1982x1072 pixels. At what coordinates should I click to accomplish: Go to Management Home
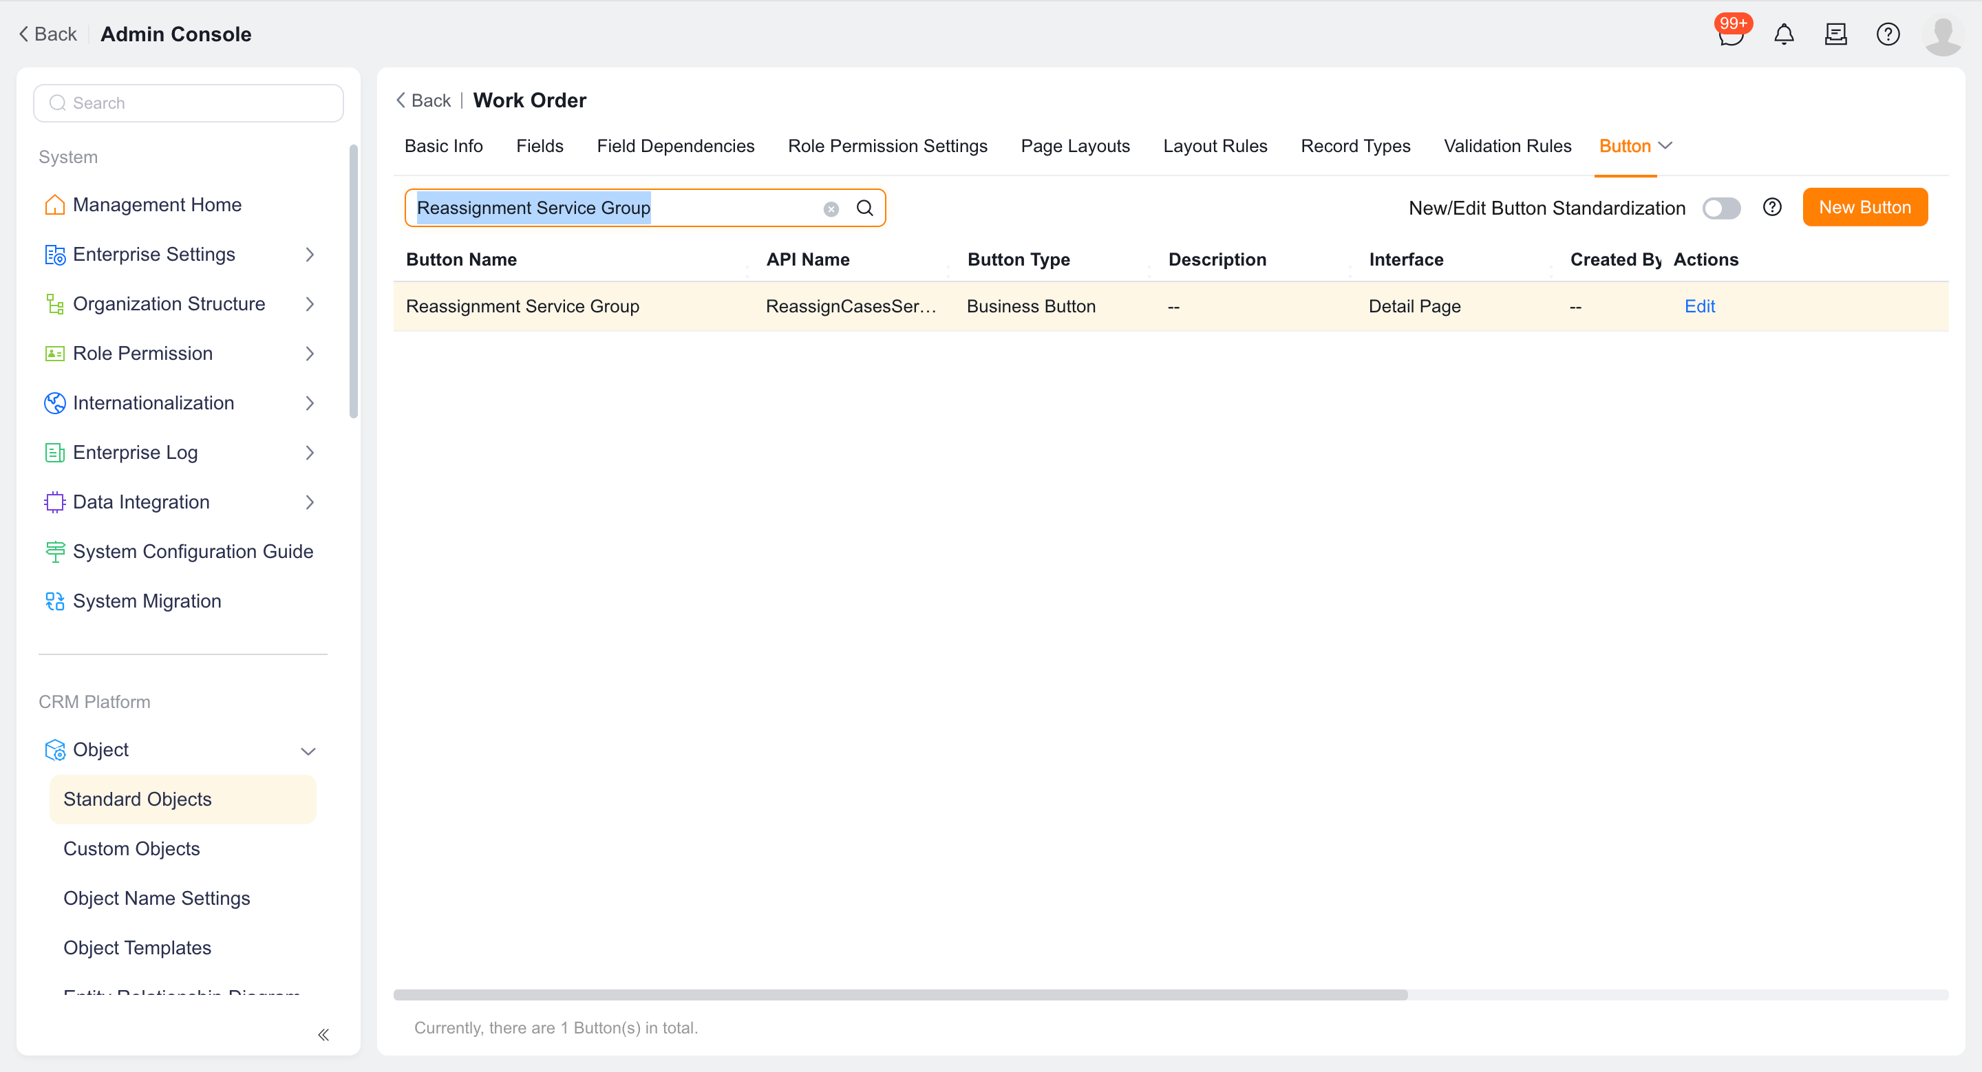click(157, 204)
